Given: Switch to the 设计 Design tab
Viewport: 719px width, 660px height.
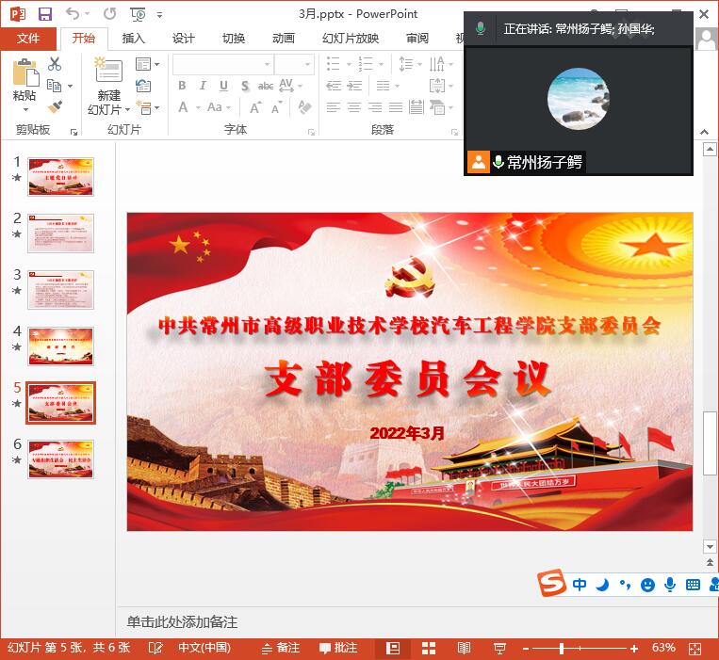Looking at the screenshot, I should 184,39.
